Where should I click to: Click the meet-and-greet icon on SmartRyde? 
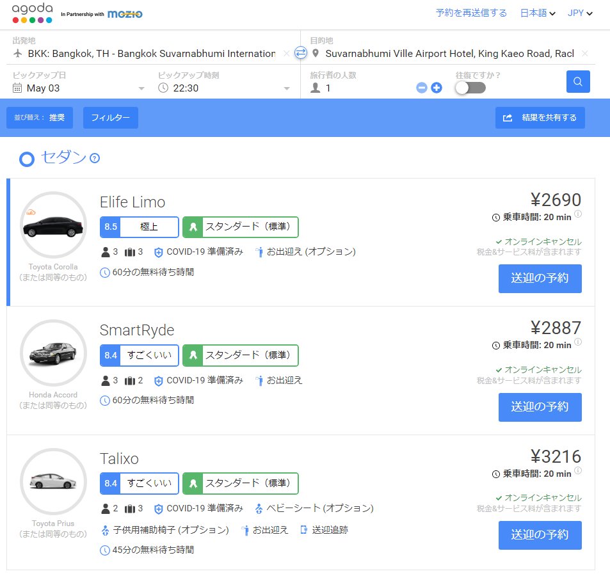point(259,381)
